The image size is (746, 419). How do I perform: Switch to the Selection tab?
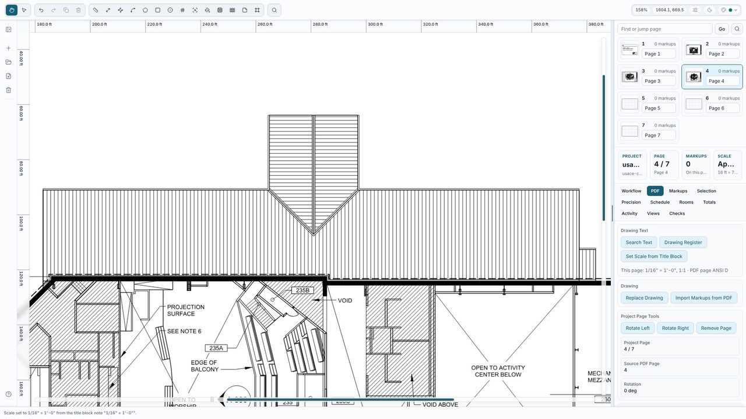click(x=706, y=191)
